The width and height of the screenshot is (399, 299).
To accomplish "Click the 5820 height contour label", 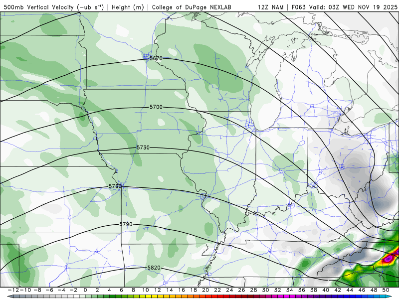I will click(x=154, y=268).
